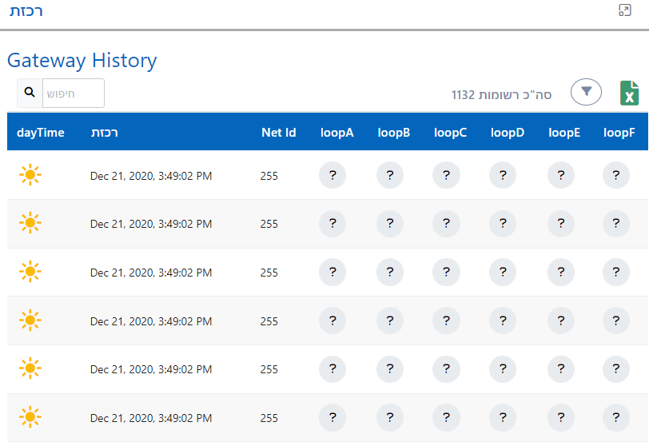
Task: Click the search magnifier icon
Action: point(30,93)
